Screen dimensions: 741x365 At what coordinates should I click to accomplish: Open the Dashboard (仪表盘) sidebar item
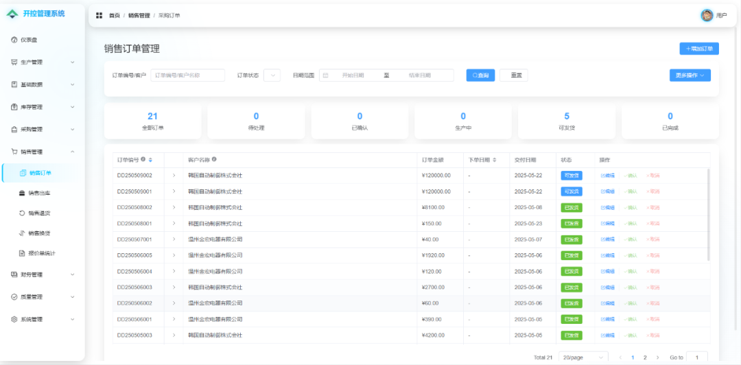point(43,40)
